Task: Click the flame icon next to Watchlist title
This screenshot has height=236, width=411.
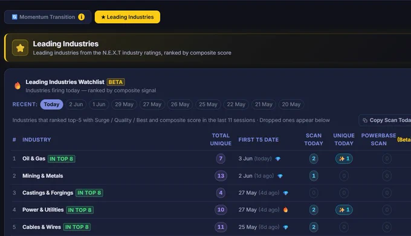Action: [18, 85]
